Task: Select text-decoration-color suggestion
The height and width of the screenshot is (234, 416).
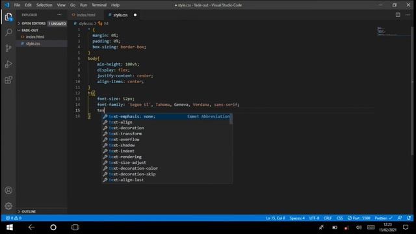Action: [x=167, y=168]
